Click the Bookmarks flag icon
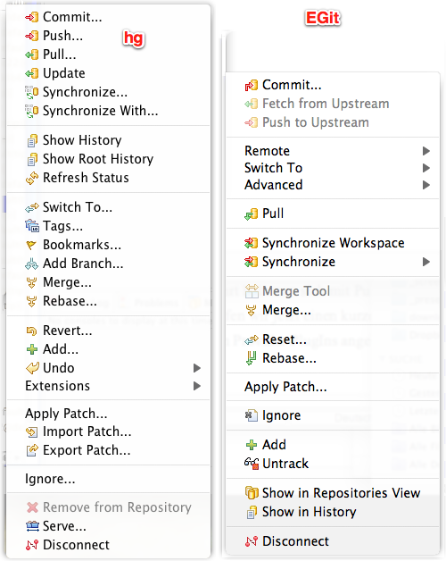This screenshot has width=446, height=561. click(31, 245)
